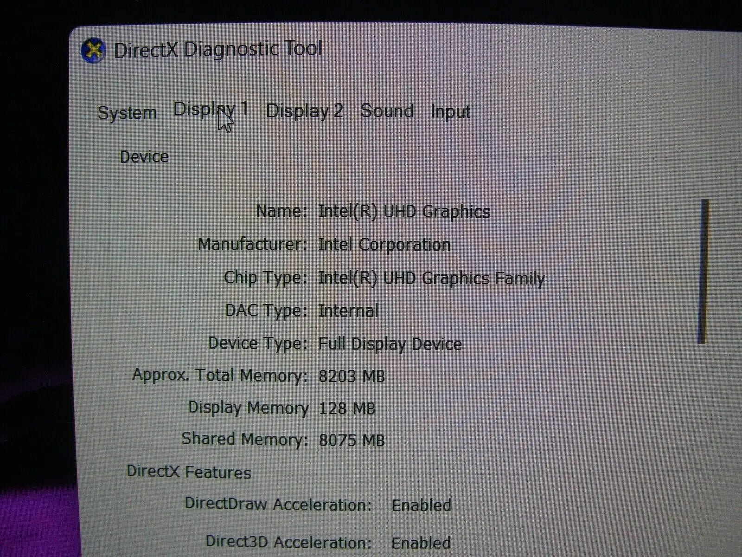Switch to the System tab
The height and width of the screenshot is (557, 742).
point(127,113)
